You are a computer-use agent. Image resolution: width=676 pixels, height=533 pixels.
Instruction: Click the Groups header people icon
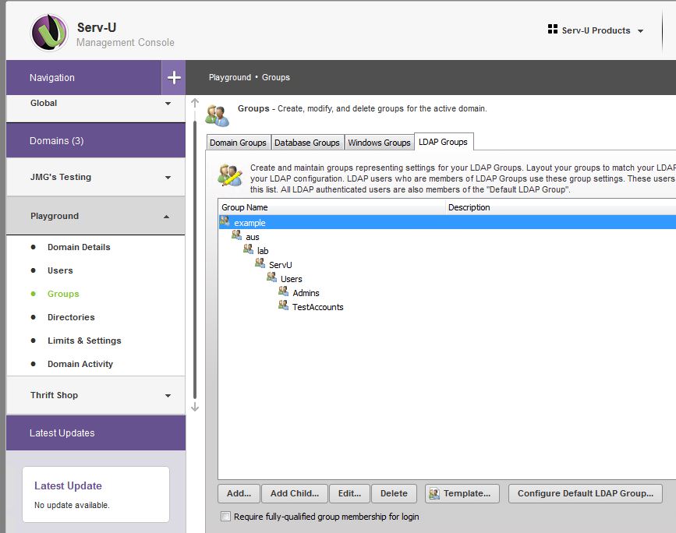[217, 115]
